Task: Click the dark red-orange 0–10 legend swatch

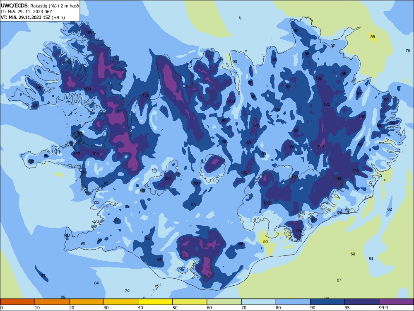Action: point(17,302)
